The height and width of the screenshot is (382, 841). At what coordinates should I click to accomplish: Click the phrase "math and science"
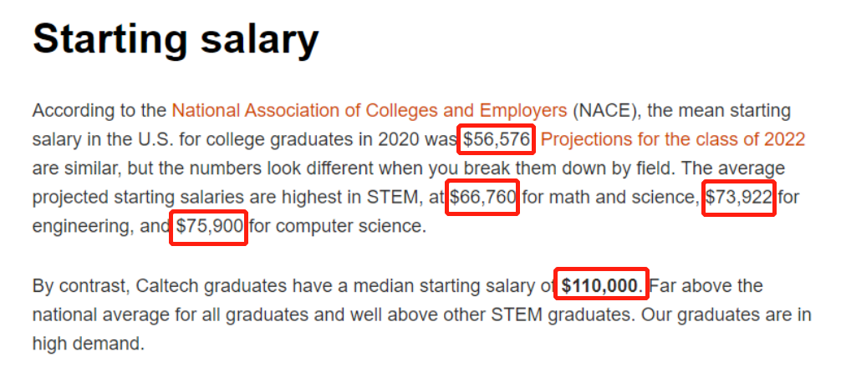(x=608, y=198)
